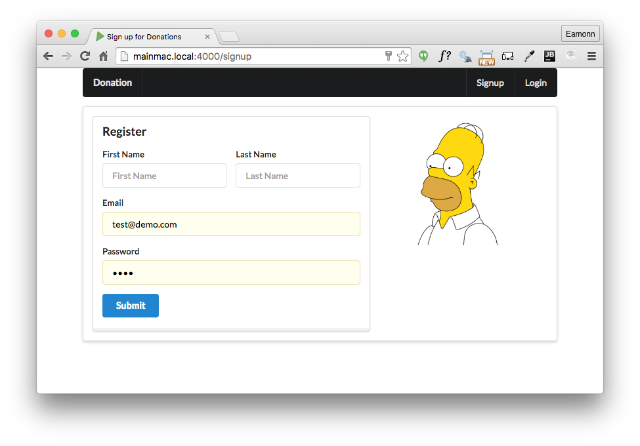The height and width of the screenshot is (446, 640).
Task: Select the Signup navigation item
Action: pos(490,83)
